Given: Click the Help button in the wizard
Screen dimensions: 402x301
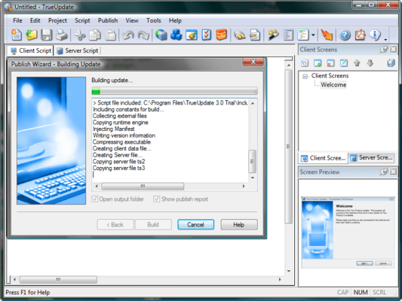Looking at the screenshot, I should click(238, 224).
